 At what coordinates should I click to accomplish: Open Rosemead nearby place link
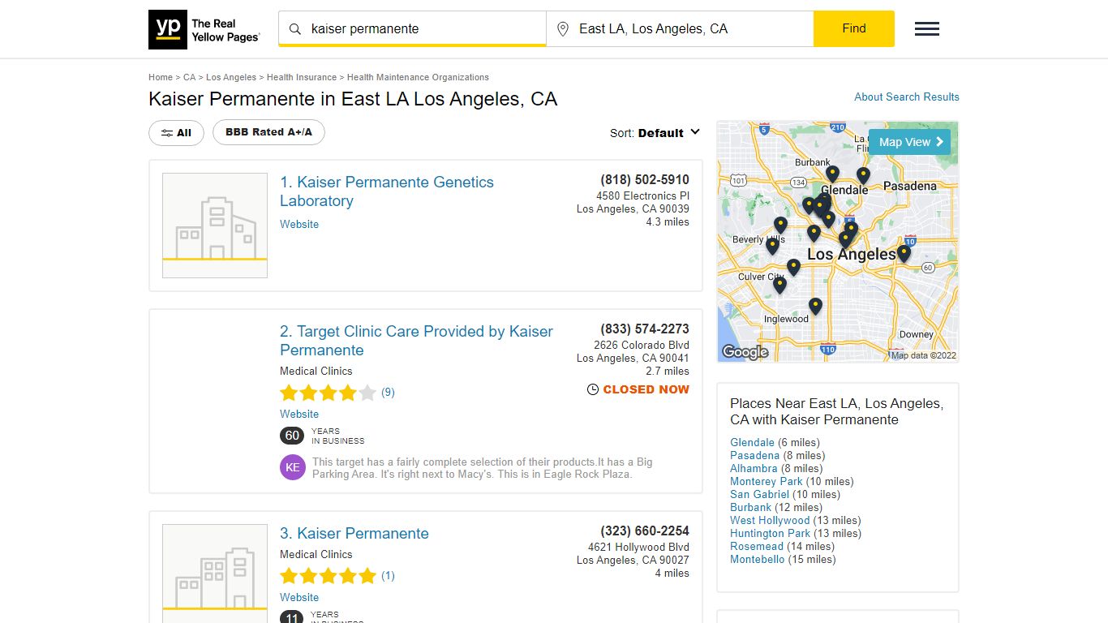[757, 546]
